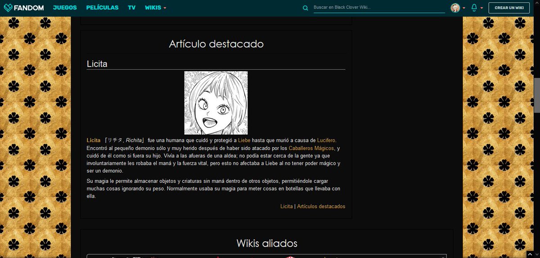Image resolution: width=540 pixels, height=258 pixels.
Task: Go to the JUEGOS section
Action: [x=65, y=8]
